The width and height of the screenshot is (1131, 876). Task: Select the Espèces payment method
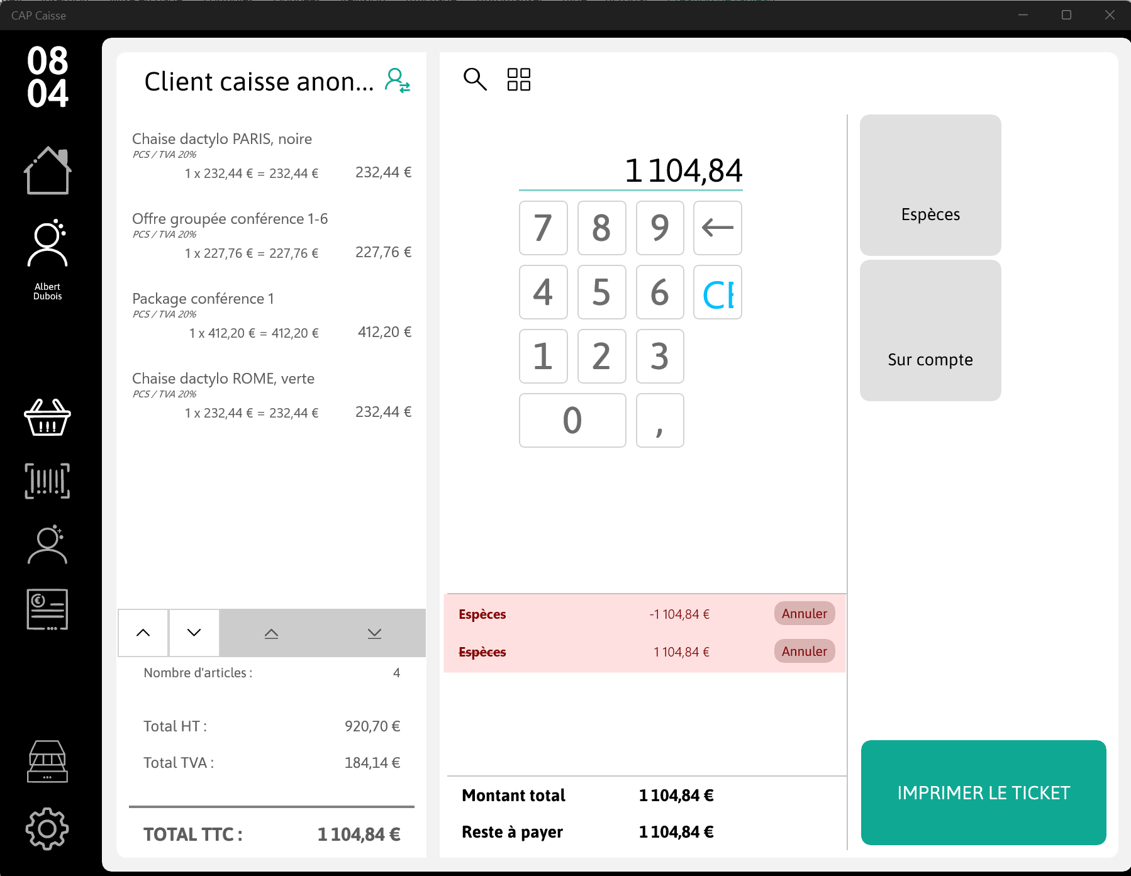point(930,185)
